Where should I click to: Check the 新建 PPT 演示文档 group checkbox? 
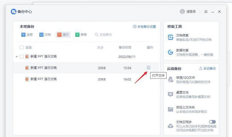(x=22, y=56)
